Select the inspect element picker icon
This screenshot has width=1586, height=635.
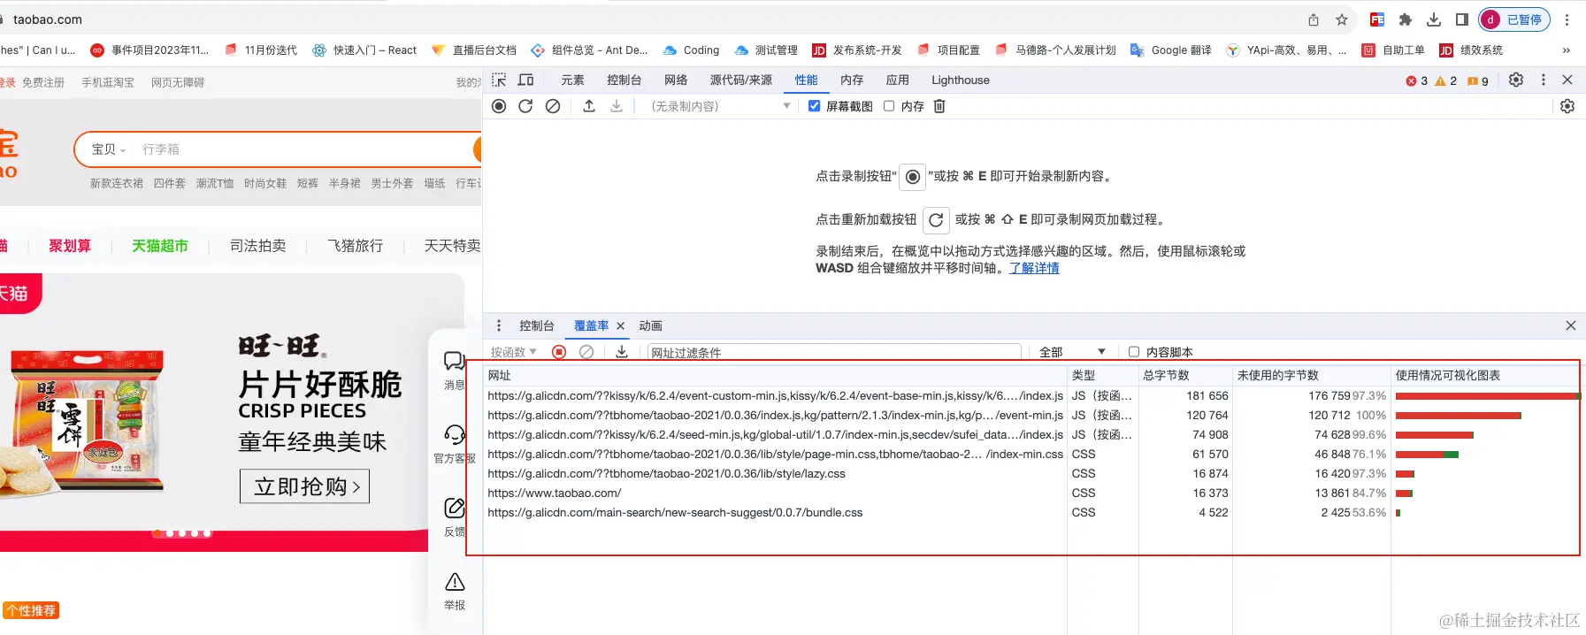click(x=499, y=80)
